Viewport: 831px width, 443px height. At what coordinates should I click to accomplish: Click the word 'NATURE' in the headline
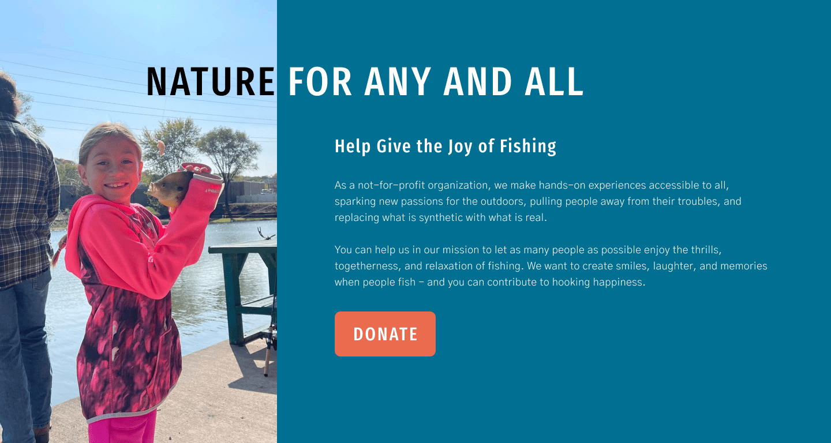tap(210, 81)
